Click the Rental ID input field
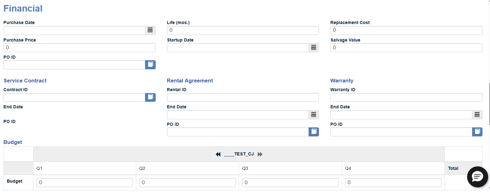 (x=243, y=97)
